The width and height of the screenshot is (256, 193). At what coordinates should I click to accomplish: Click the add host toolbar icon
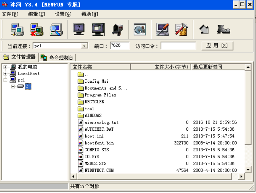(x=18, y=29)
